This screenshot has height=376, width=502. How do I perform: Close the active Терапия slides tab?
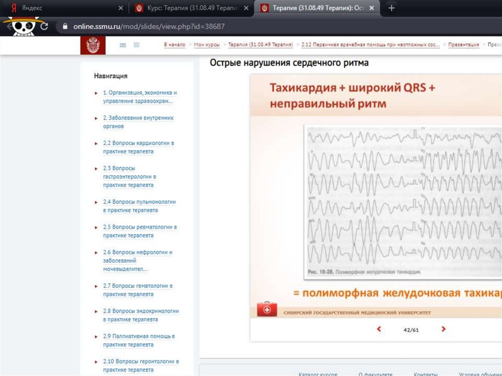(x=372, y=8)
